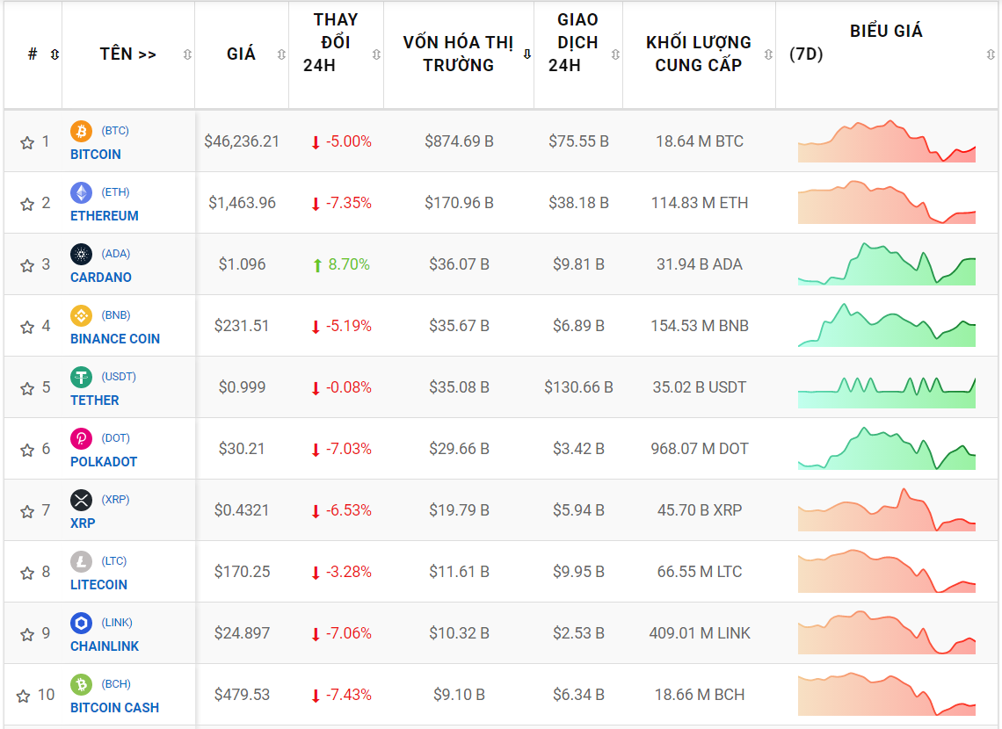Image resolution: width=1002 pixels, height=729 pixels.
Task: Click the Cardano logo icon
Action: (x=81, y=254)
